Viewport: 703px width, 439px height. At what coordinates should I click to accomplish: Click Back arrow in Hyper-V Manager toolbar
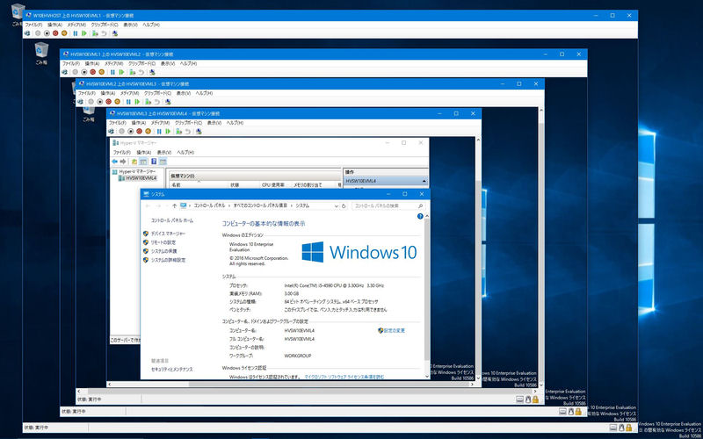115,162
